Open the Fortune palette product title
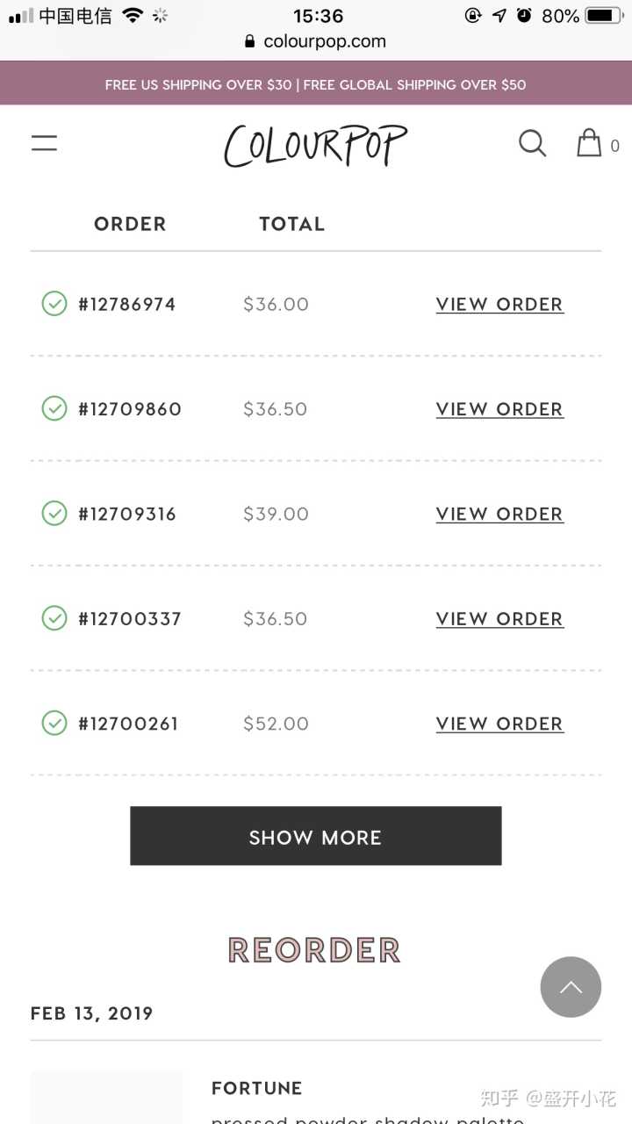 [257, 1088]
